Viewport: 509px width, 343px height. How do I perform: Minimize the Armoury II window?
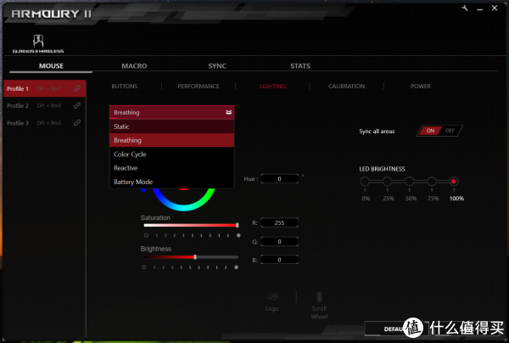click(x=480, y=9)
